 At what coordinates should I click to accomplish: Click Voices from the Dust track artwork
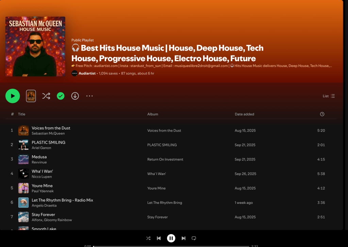pyautogui.click(x=23, y=130)
